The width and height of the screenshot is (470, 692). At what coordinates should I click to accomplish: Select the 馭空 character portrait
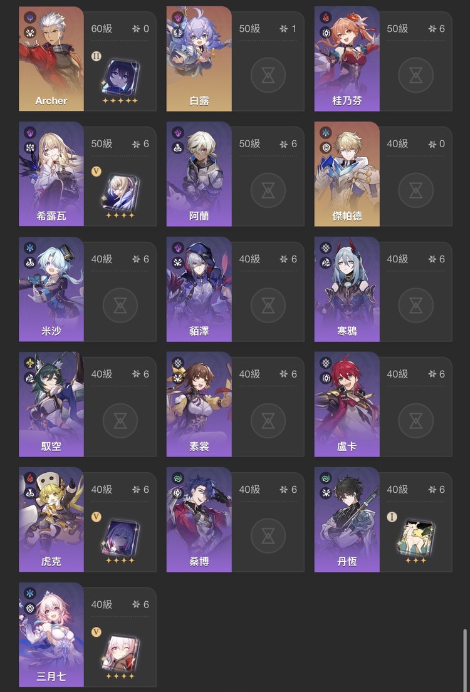point(51,405)
